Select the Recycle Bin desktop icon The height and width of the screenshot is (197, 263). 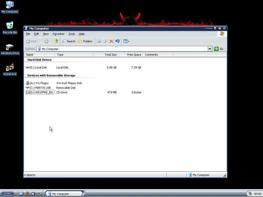10,28
